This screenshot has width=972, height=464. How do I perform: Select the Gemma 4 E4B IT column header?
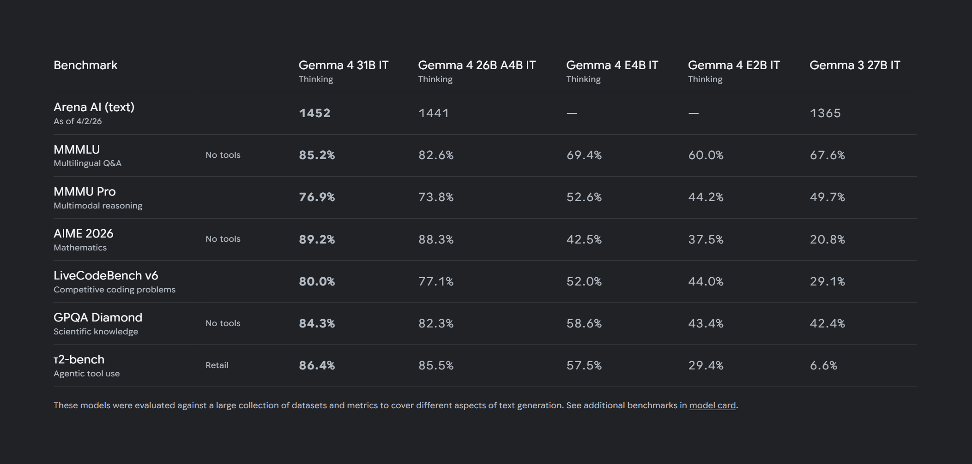pyautogui.click(x=612, y=65)
